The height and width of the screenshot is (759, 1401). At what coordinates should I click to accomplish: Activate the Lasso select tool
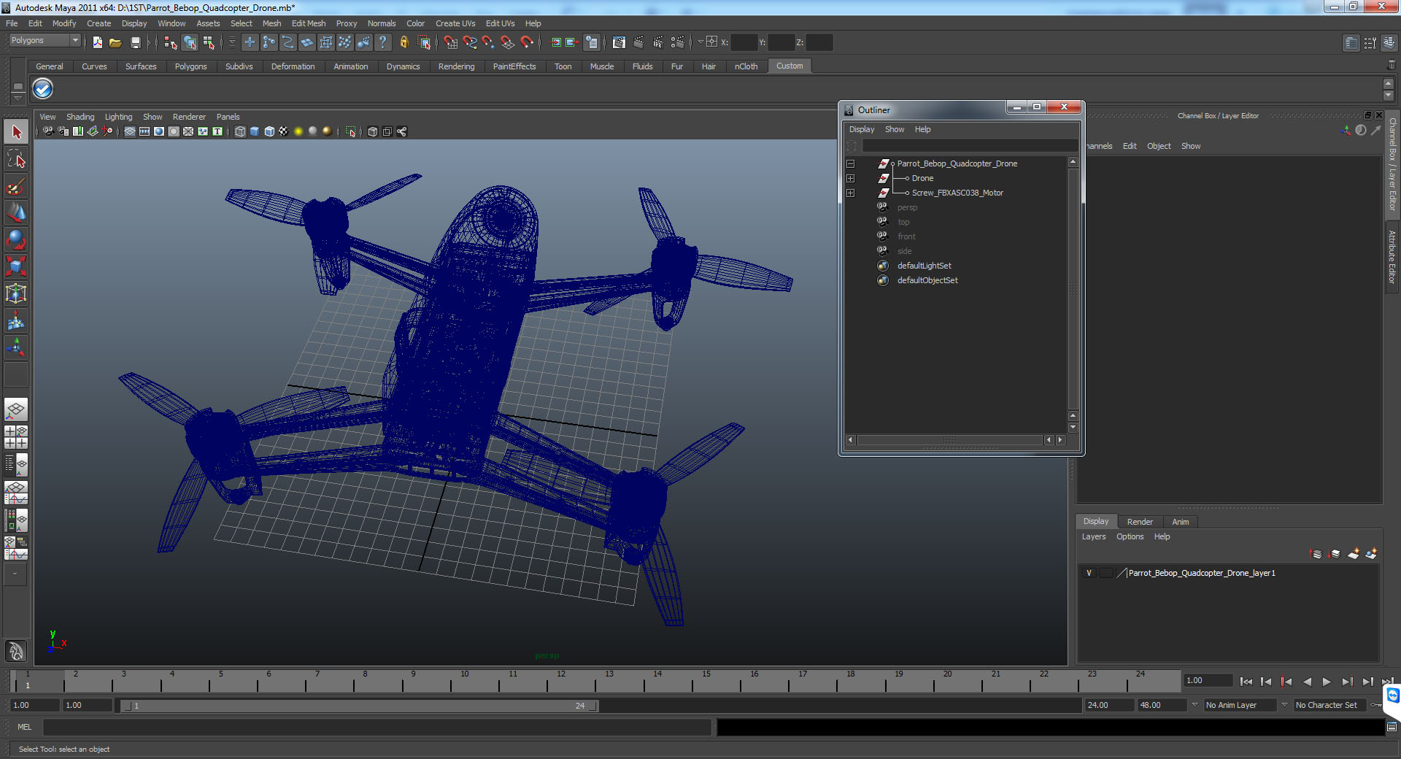[16, 159]
